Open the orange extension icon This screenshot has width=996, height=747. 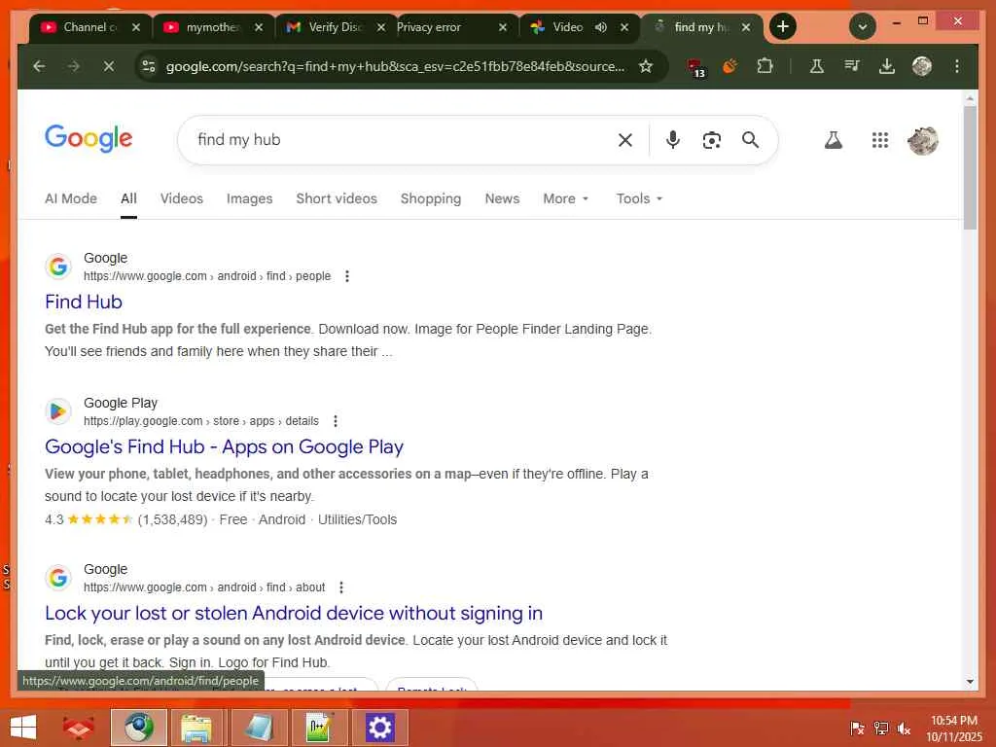click(730, 66)
